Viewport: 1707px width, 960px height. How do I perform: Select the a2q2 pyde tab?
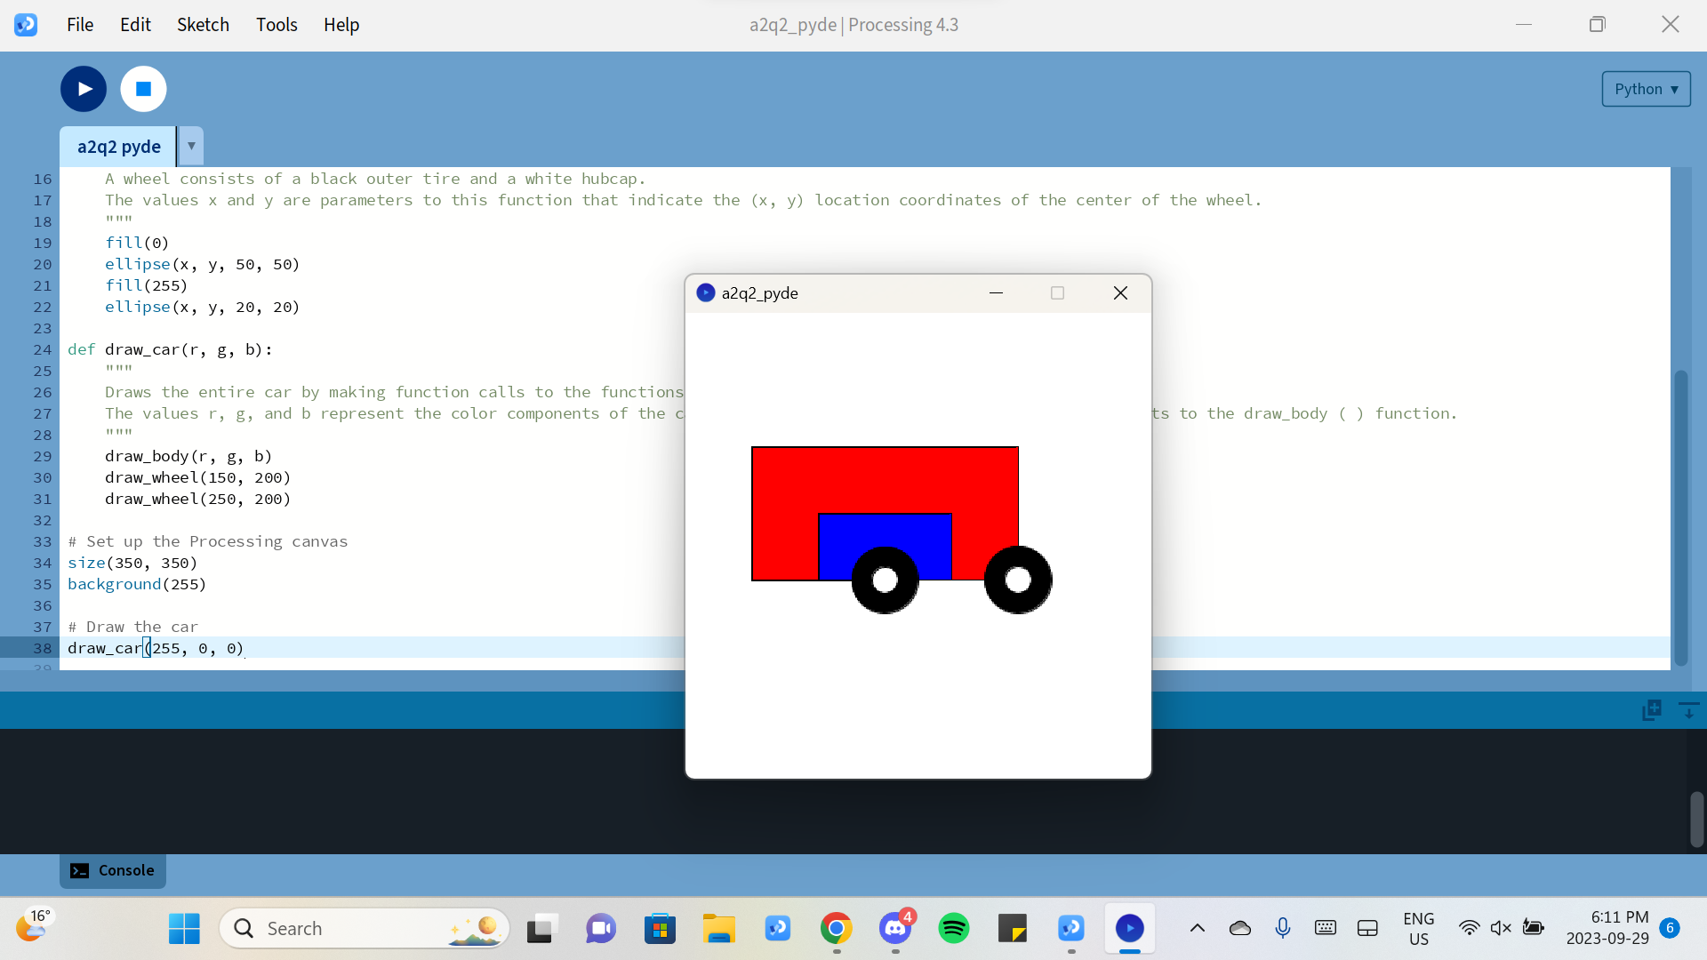click(118, 147)
